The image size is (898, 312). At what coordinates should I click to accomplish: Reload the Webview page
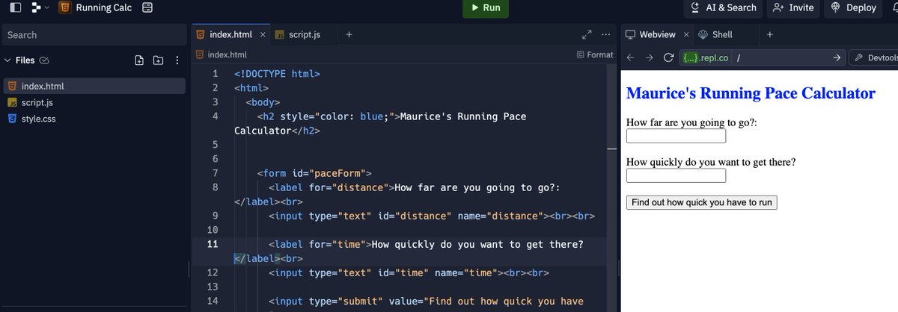(x=669, y=58)
